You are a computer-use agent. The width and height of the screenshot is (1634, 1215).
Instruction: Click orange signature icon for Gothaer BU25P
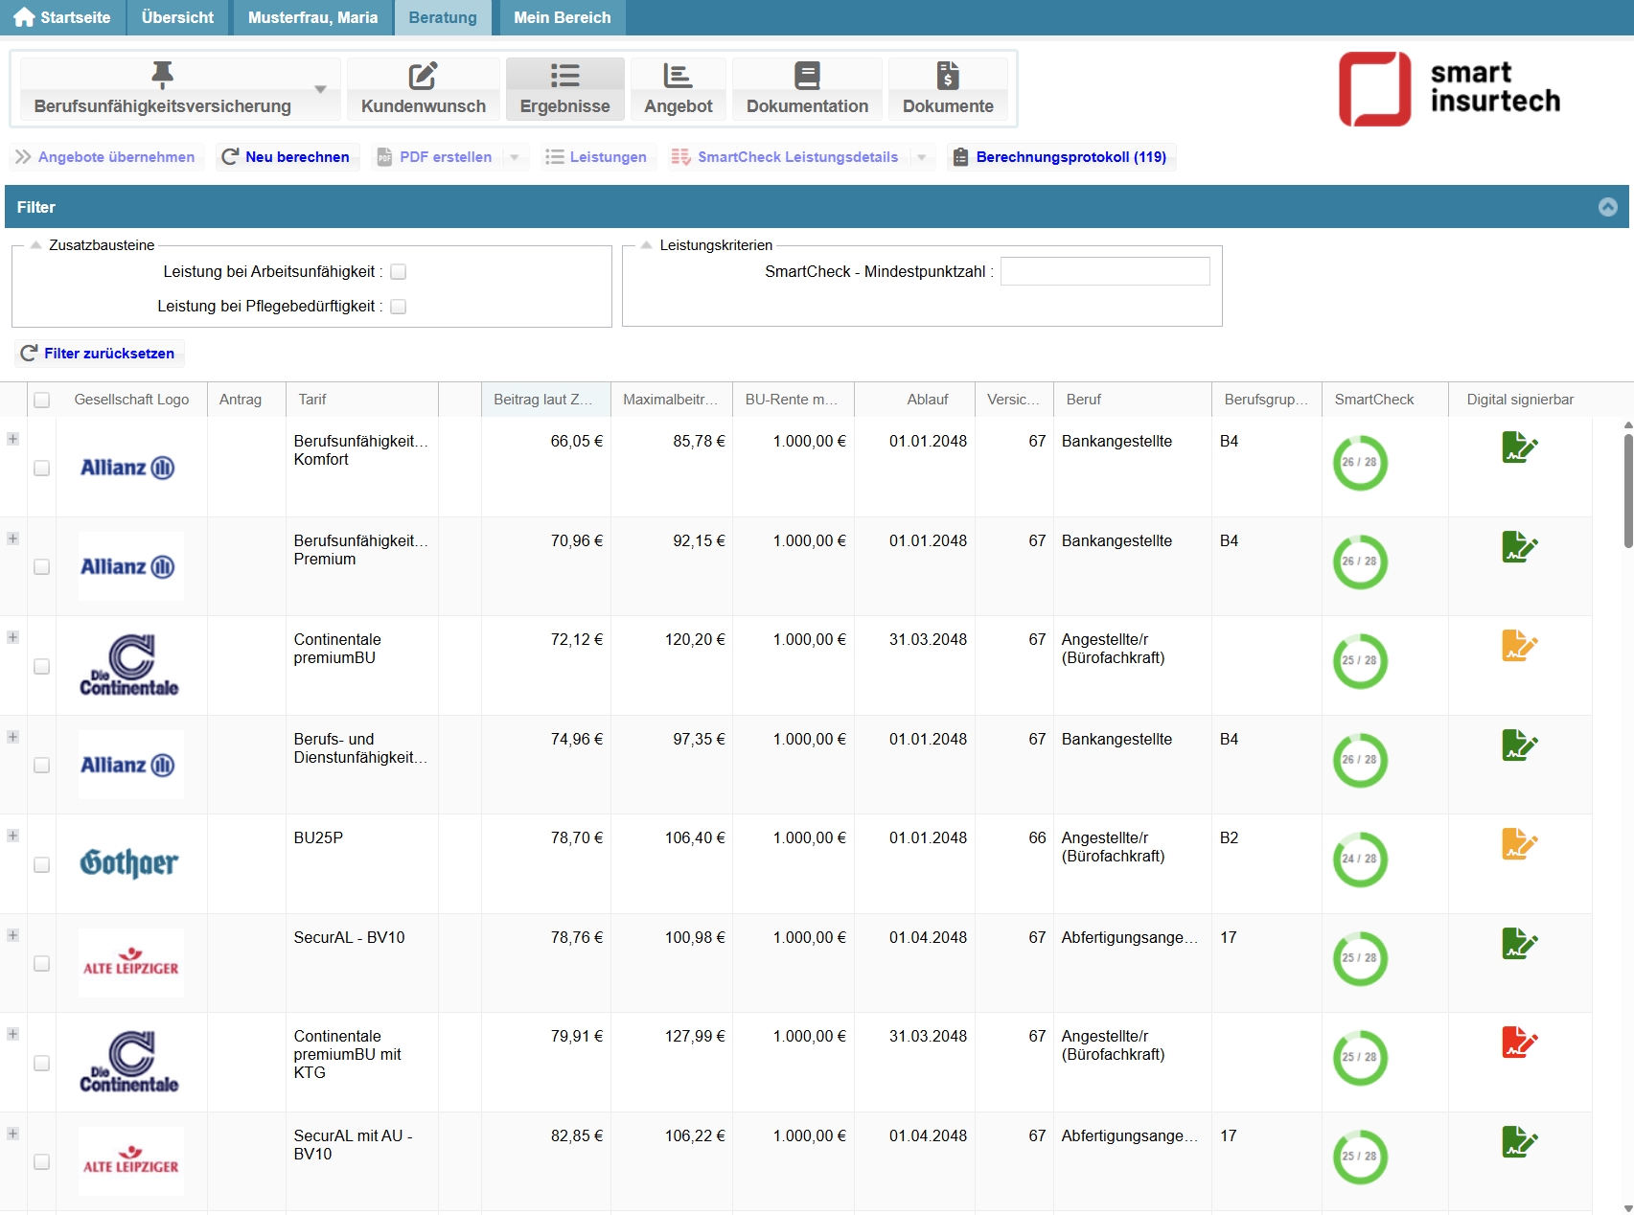(x=1519, y=844)
